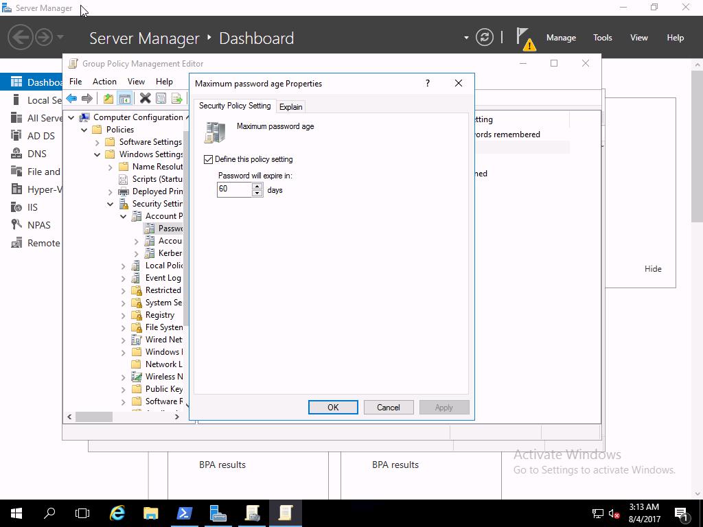Open Task View on the taskbar
This screenshot has width=703, height=527.
[82, 513]
